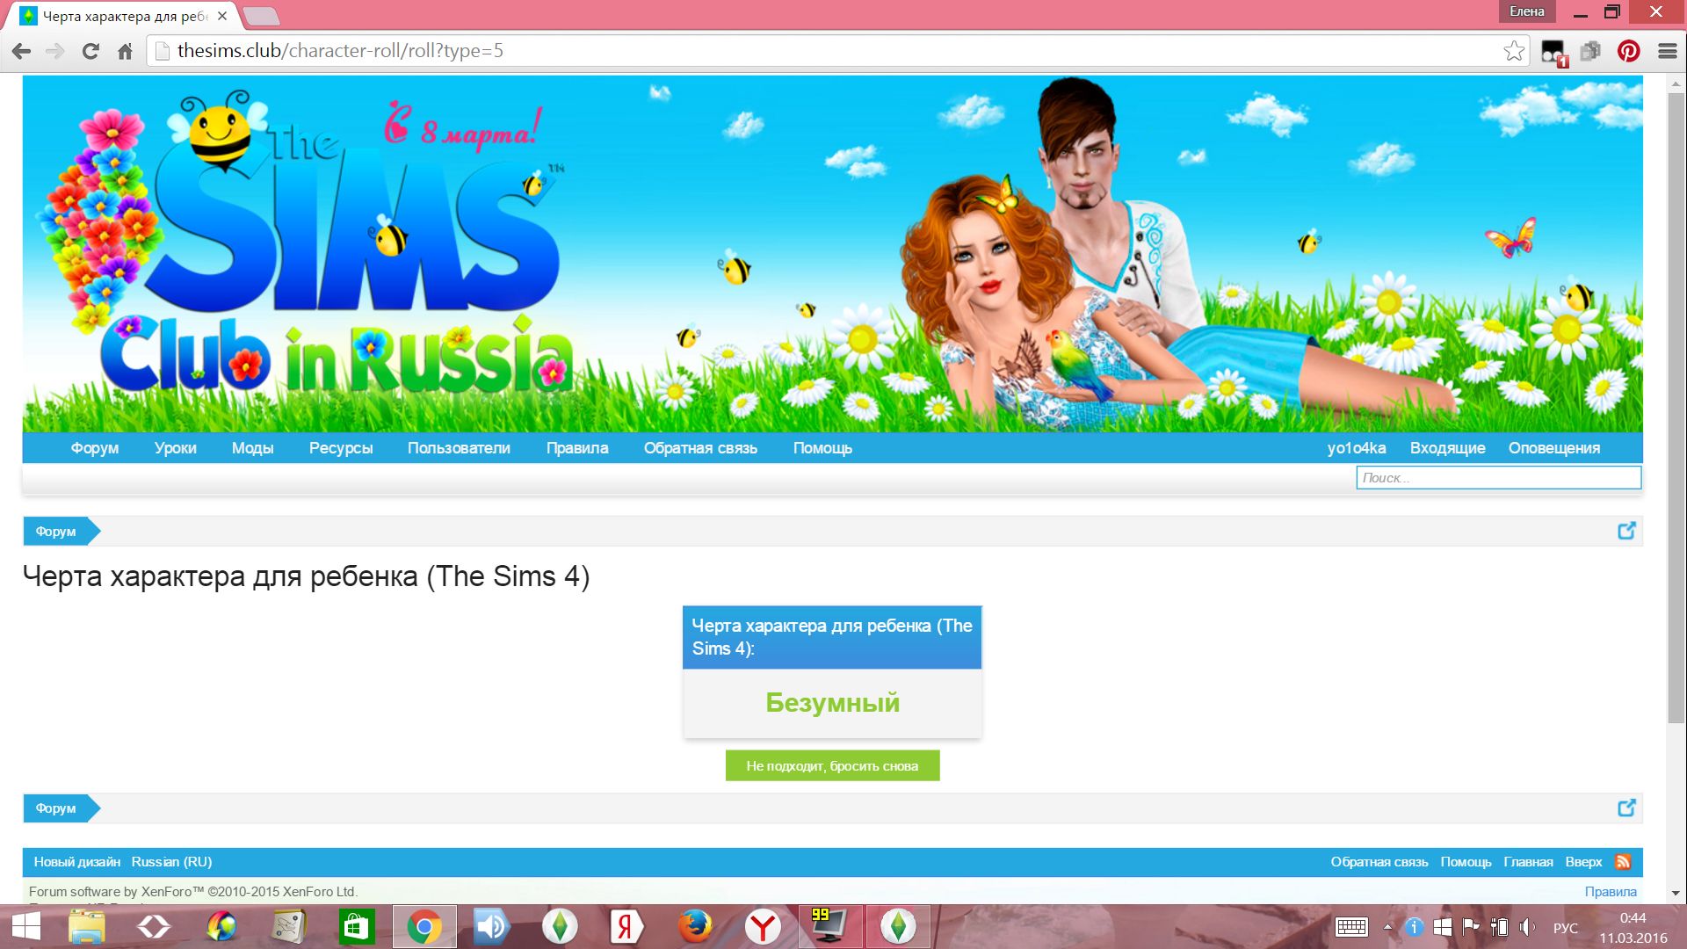
Task: Click the upper Форум breadcrumb
Action: click(x=56, y=532)
